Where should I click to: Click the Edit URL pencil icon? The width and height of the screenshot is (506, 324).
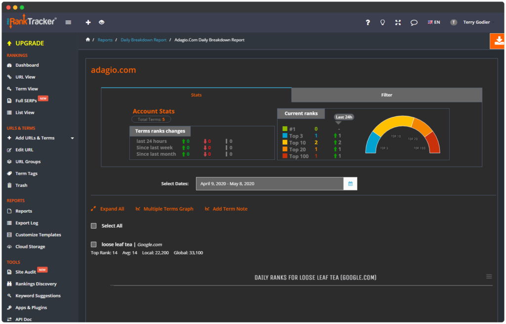[9, 150]
